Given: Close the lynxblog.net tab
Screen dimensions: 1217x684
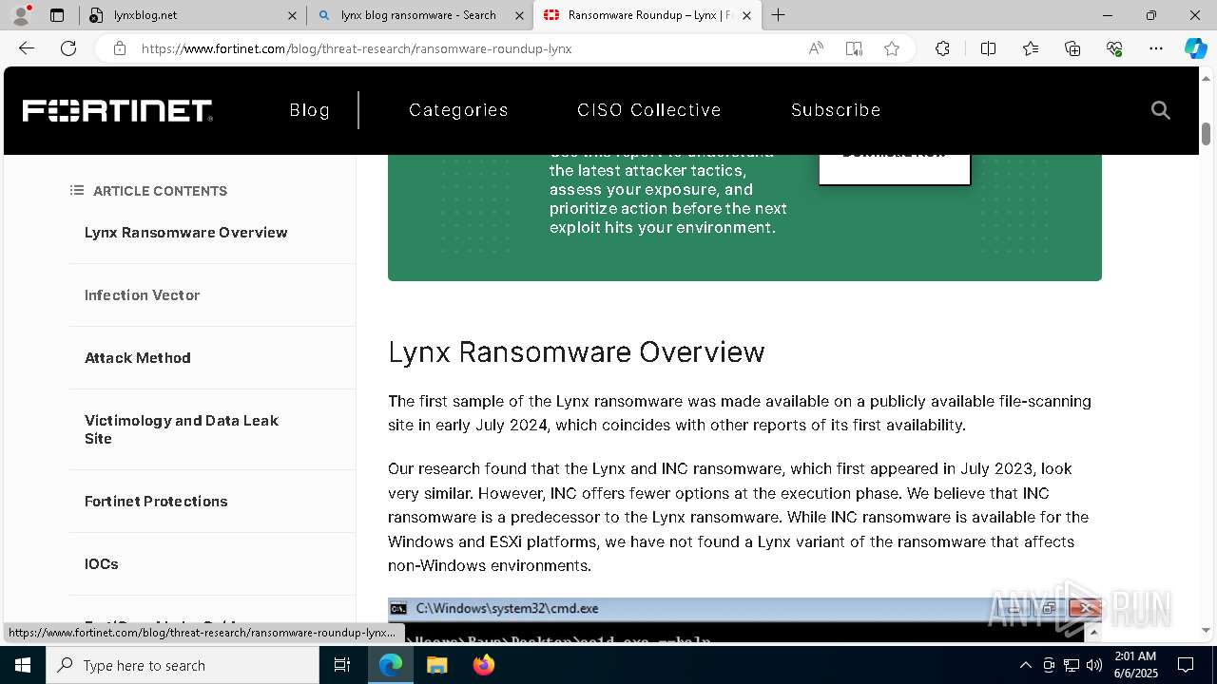Looking at the screenshot, I should click(x=292, y=15).
